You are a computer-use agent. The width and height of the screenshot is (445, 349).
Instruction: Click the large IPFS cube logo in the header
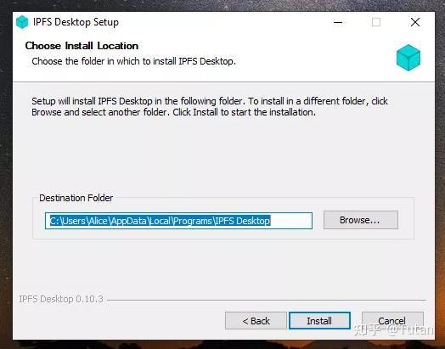coord(408,58)
